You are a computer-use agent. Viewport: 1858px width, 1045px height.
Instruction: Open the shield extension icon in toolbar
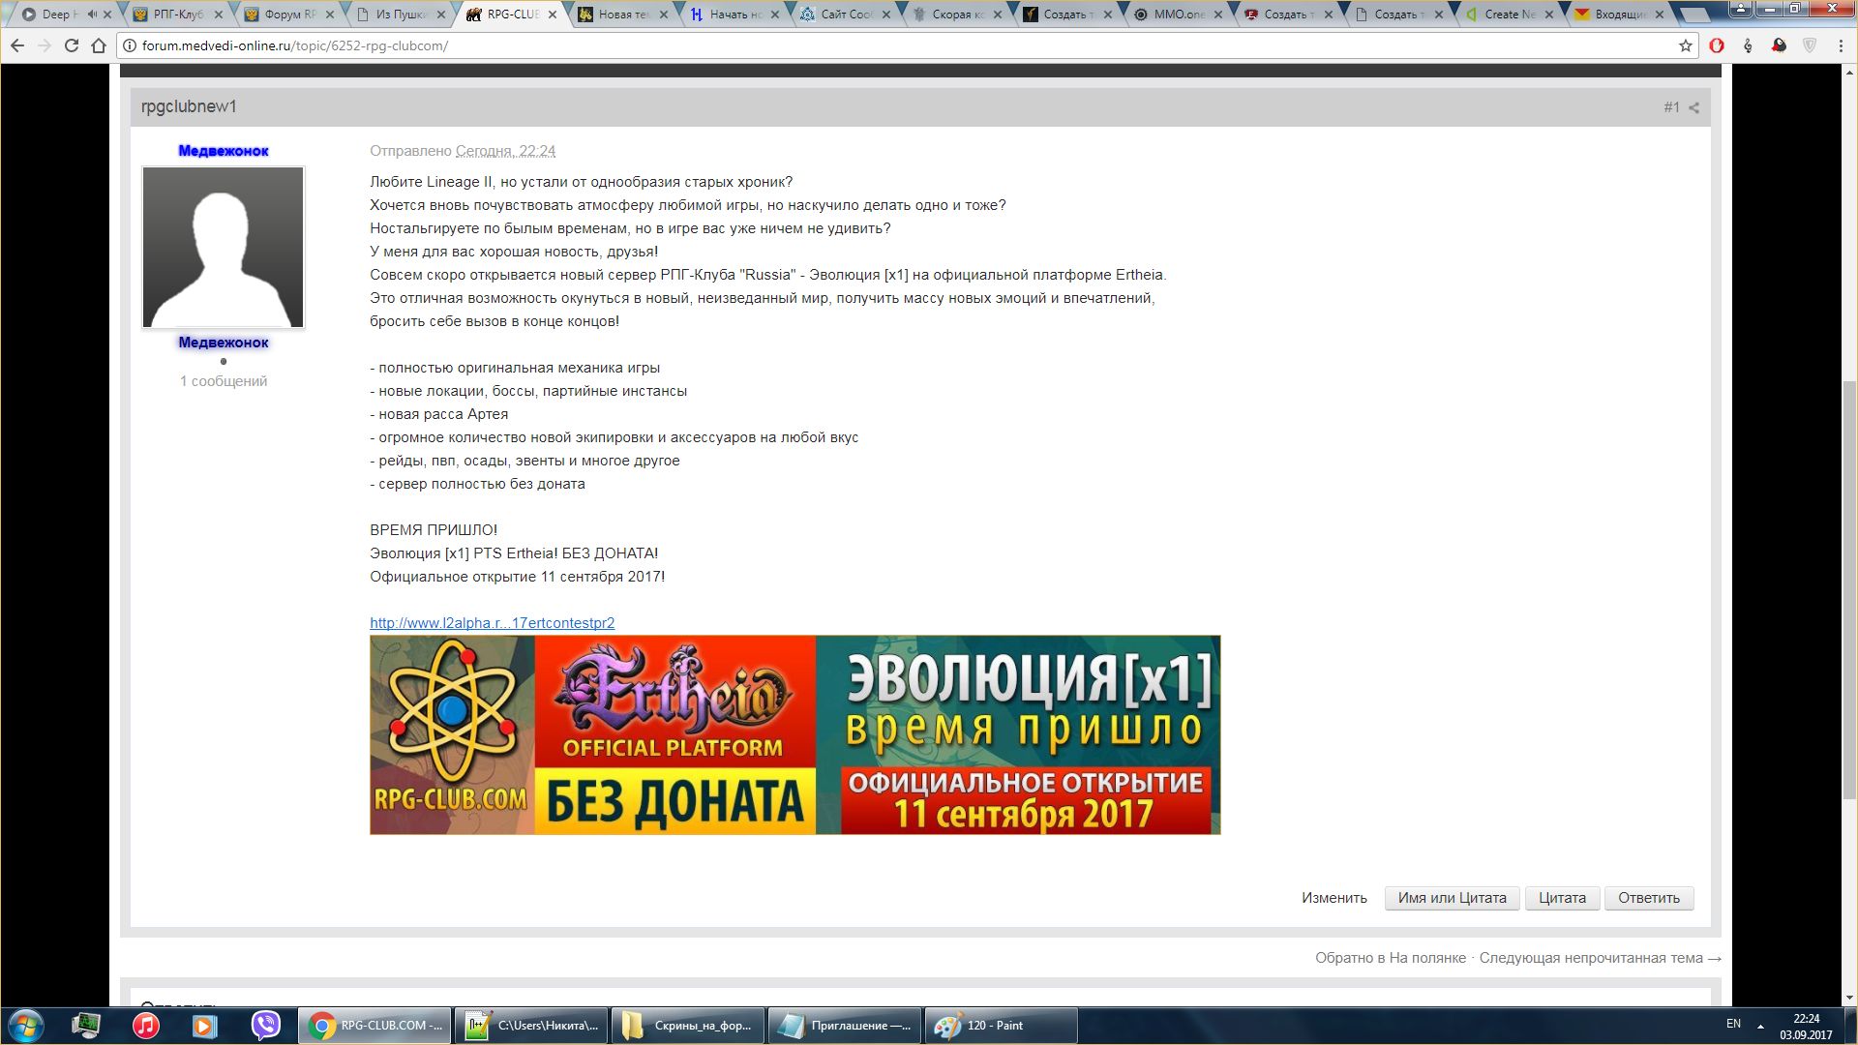(x=1809, y=45)
